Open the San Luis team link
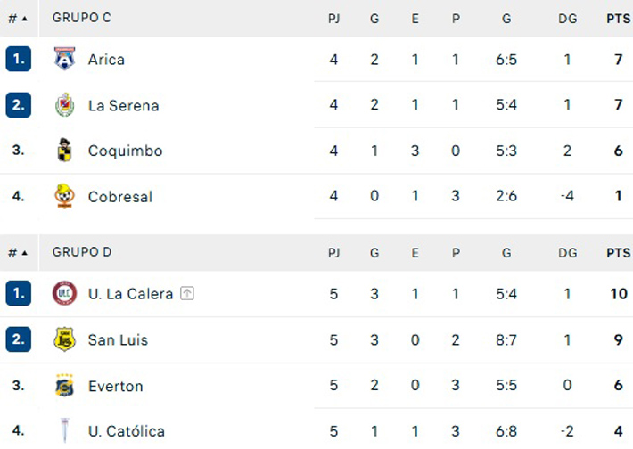 pyautogui.click(x=118, y=339)
